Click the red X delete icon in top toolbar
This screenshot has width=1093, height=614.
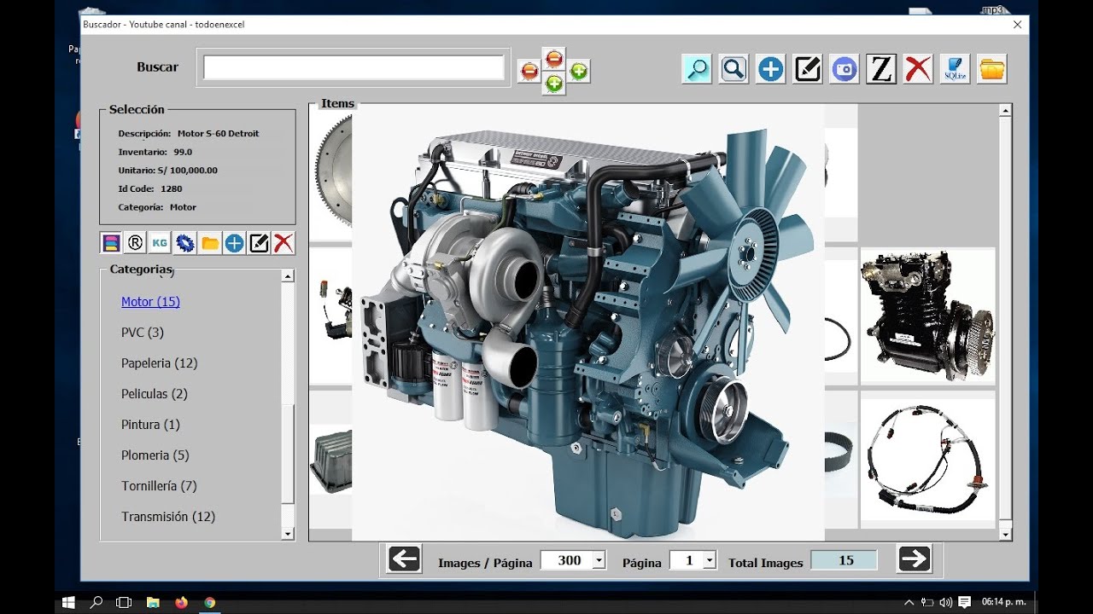pyautogui.click(x=918, y=69)
